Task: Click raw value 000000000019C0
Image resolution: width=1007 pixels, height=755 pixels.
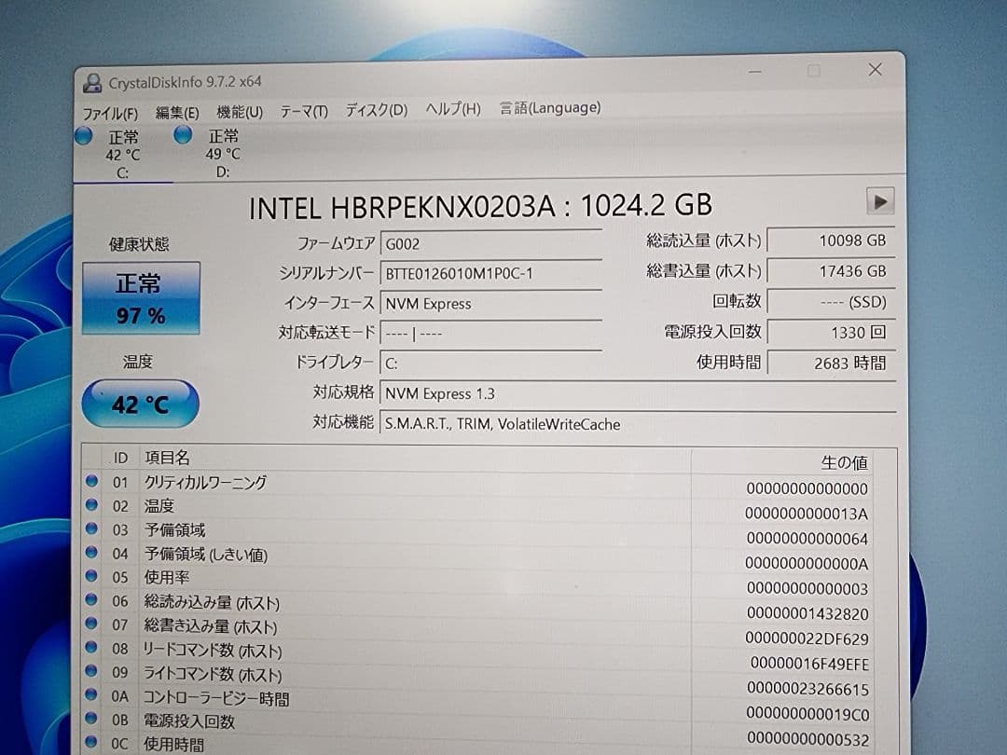Action: click(807, 714)
